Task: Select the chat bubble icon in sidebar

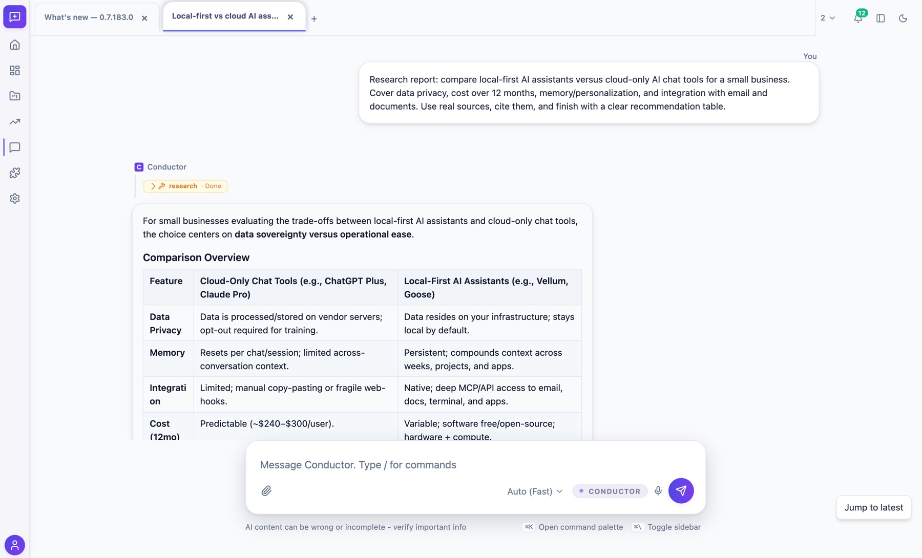Action: click(15, 147)
